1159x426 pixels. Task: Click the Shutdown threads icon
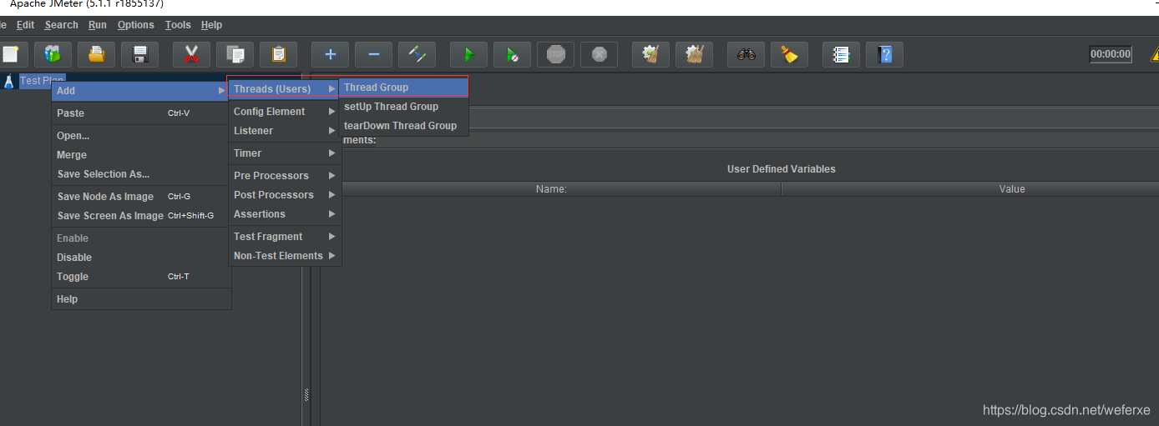[x=600, y=55]
